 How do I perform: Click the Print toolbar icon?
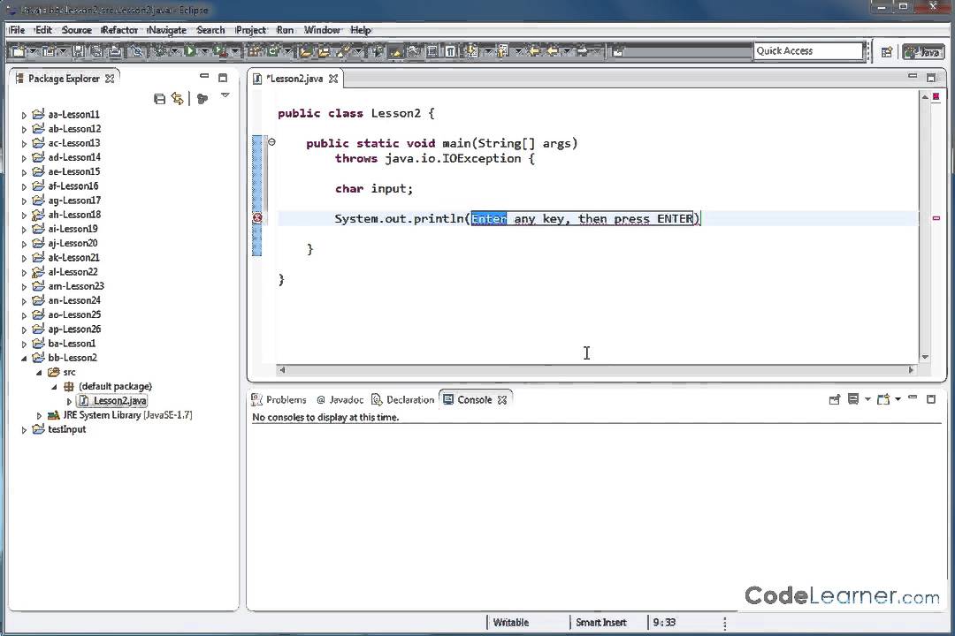point(115,52)
